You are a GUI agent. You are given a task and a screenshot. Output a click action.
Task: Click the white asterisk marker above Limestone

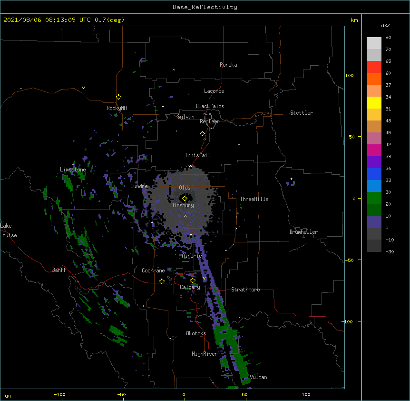click(x=73, y=165)
